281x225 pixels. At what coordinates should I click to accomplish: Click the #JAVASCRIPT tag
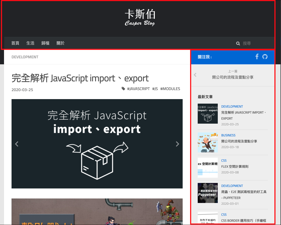(138, 89)
